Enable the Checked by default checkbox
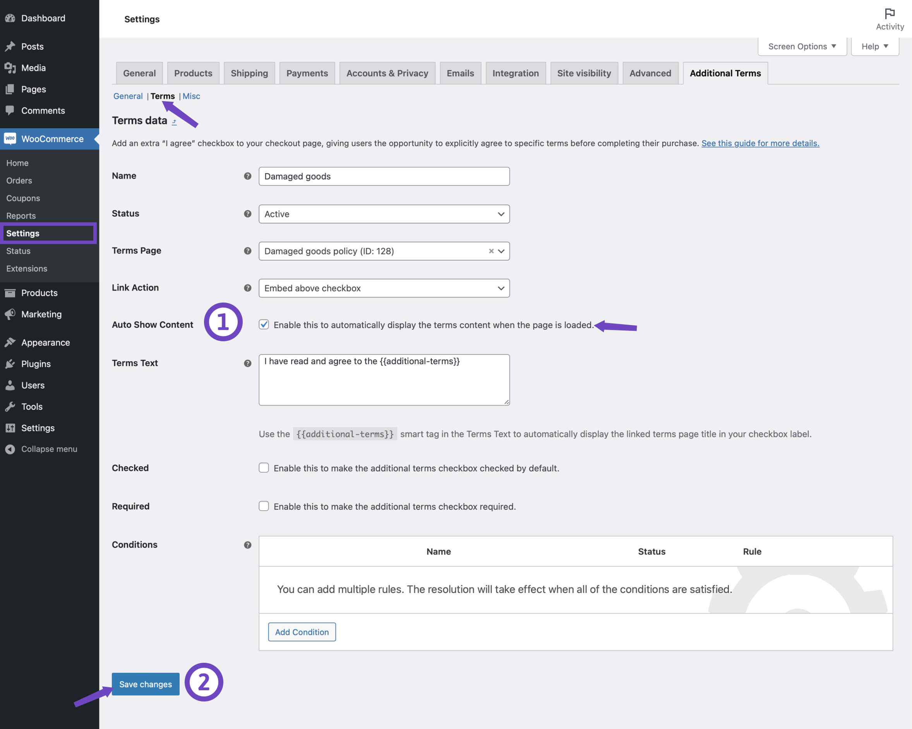This screenshot has height=729, width=912. pos(264,468)
